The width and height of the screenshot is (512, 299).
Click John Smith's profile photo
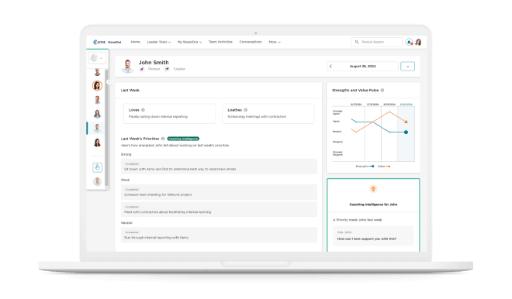coord(128,66)
